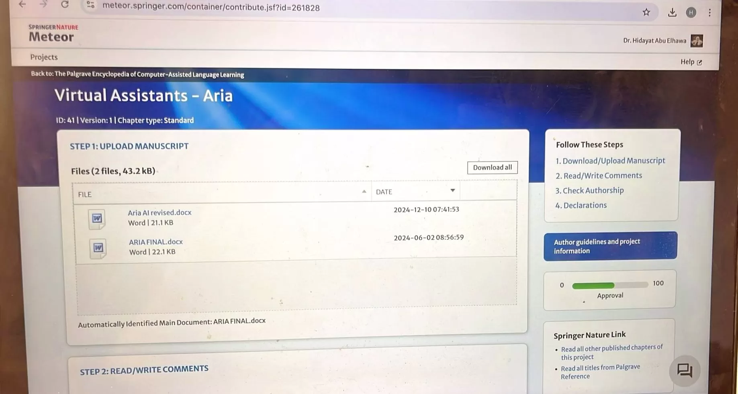Click the Word icon for ARIA FINAL.docx
The width and height of the screenshot is (738, 394).
coord(98,248)
